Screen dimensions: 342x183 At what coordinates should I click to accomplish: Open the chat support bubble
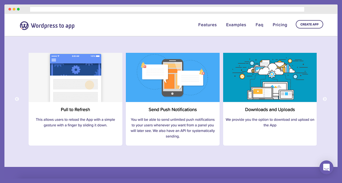pos(326,167)
